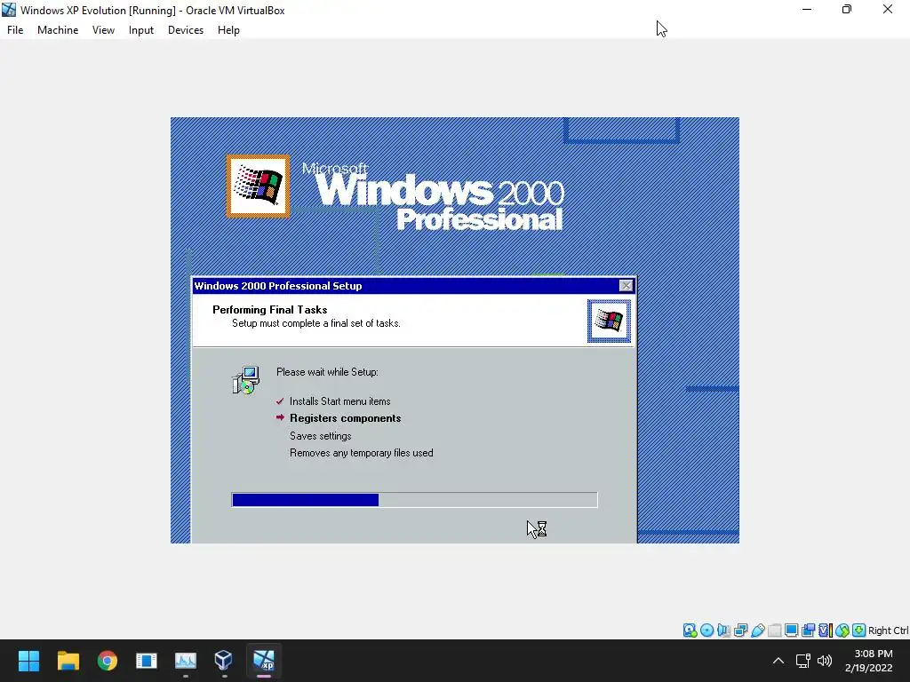The height and width of the screenshot is (682, 910).
Task: Open the Devices menu
Action: pyautogui.click(x=186, y=30)
